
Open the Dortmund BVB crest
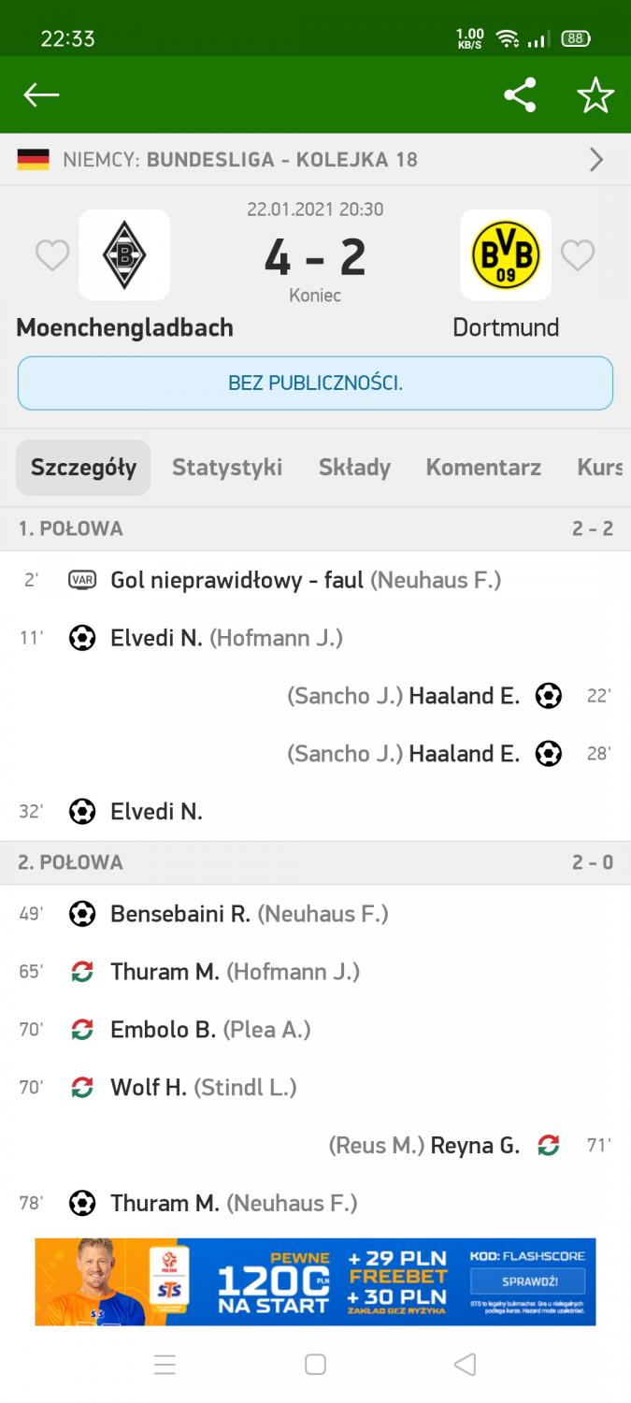(506, 254)
